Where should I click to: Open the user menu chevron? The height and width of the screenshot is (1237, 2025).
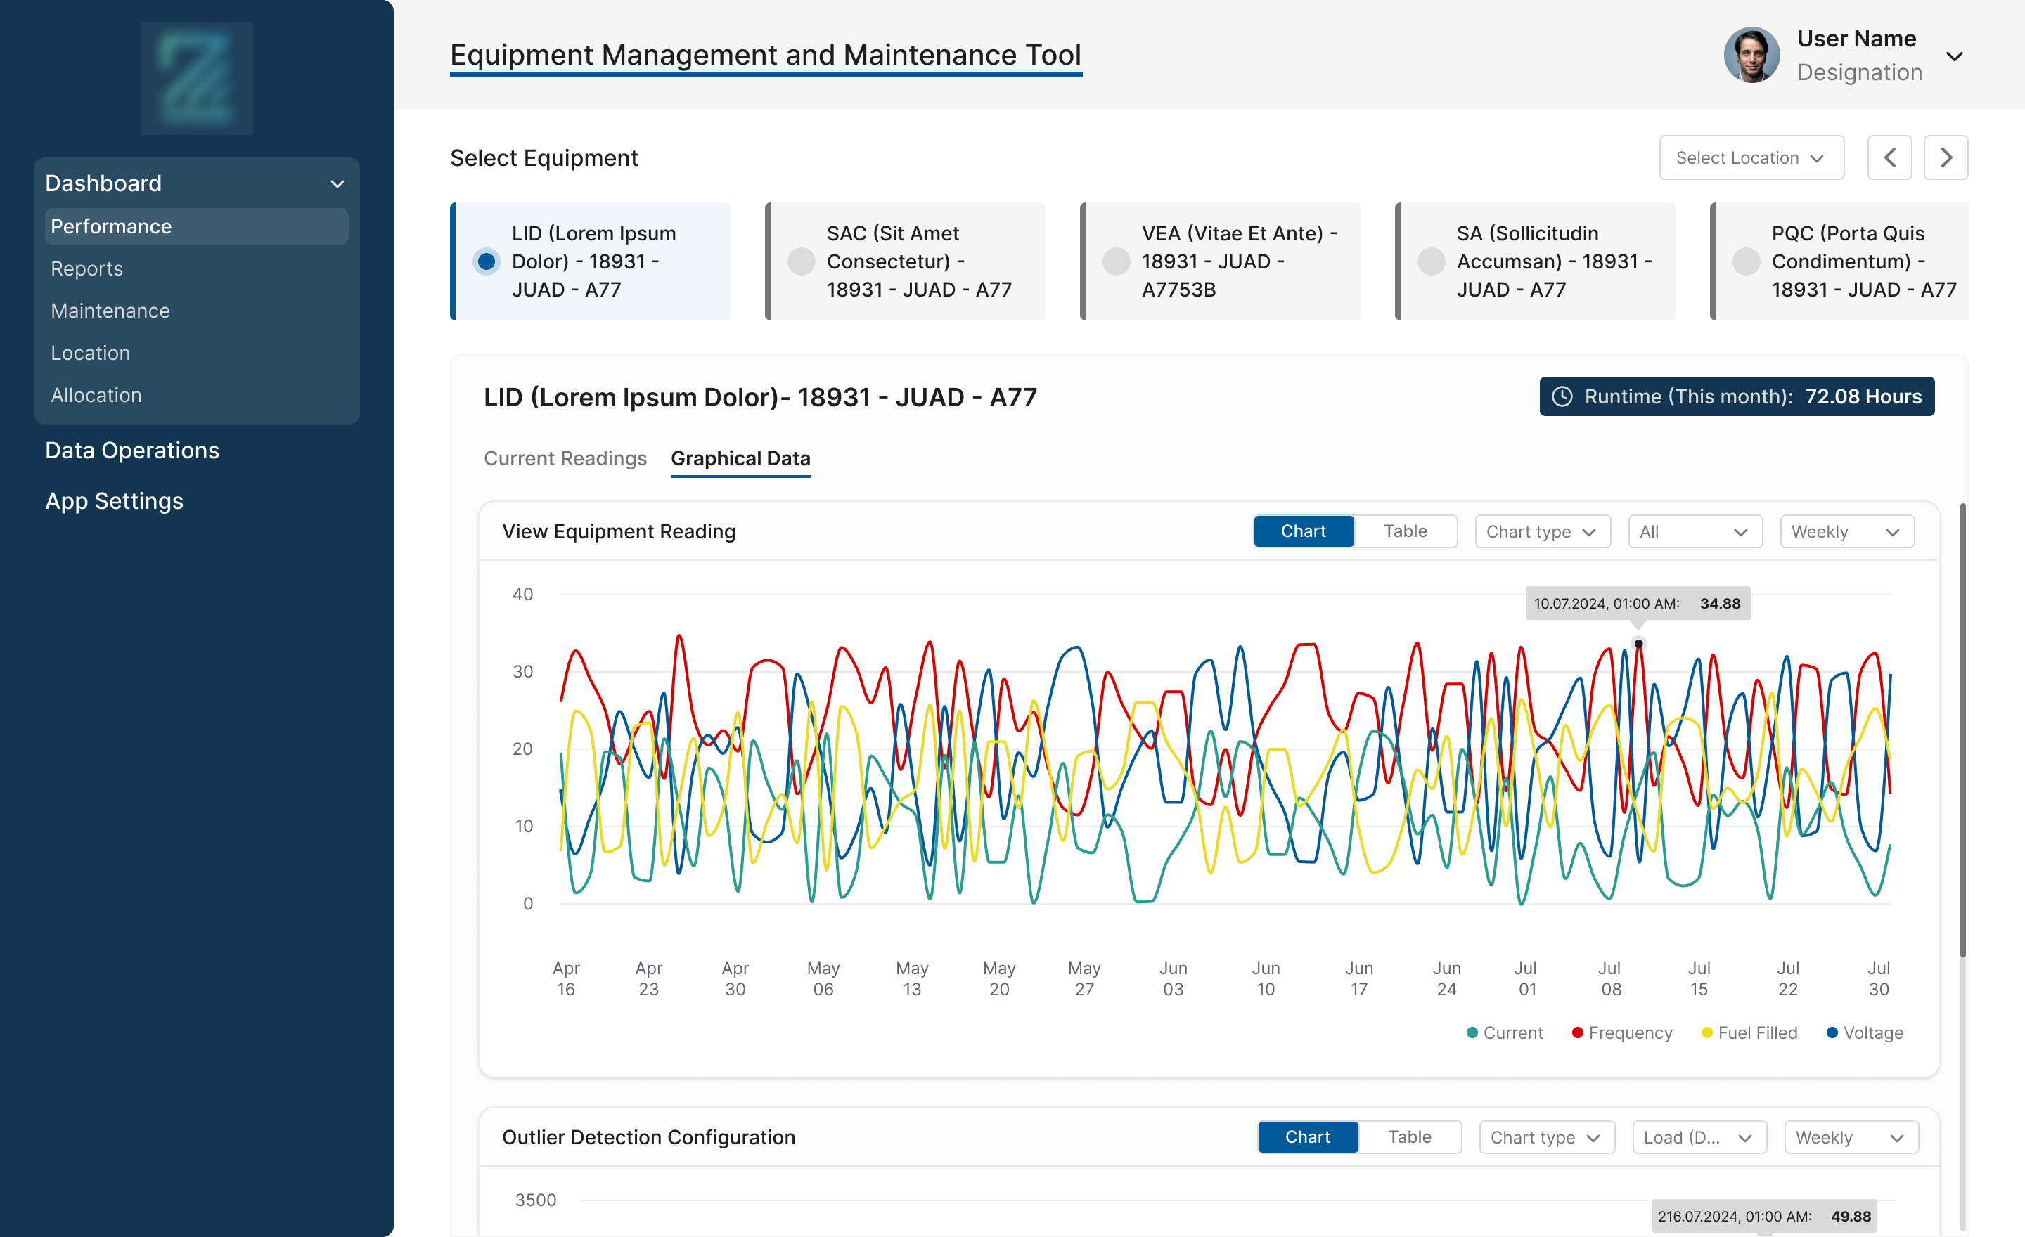1954,57
